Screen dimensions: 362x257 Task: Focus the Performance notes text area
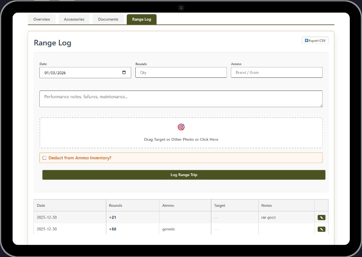[x=181, y=99]
